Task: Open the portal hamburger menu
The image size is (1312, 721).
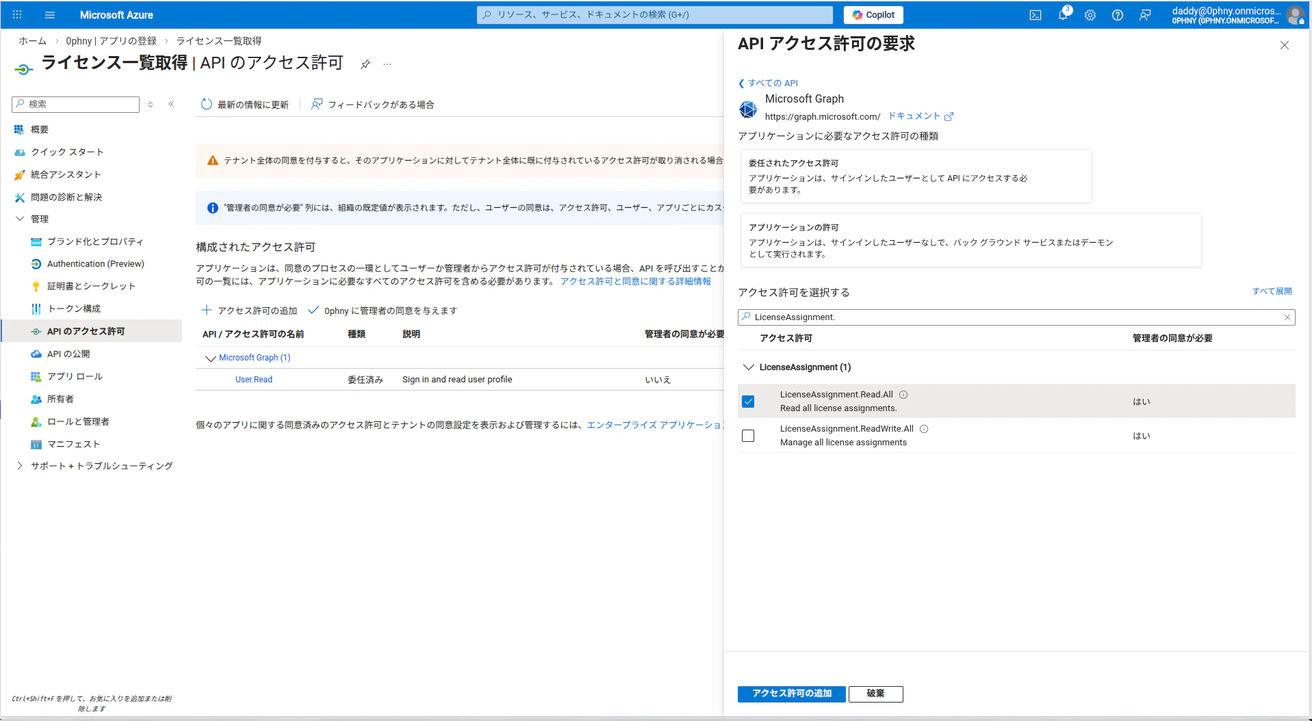Action: coord(50,14)
